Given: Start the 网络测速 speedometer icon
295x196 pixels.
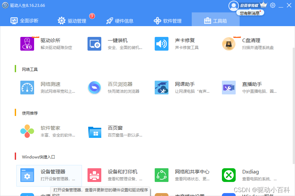Looking at the screenshot, I should [27, 88].
